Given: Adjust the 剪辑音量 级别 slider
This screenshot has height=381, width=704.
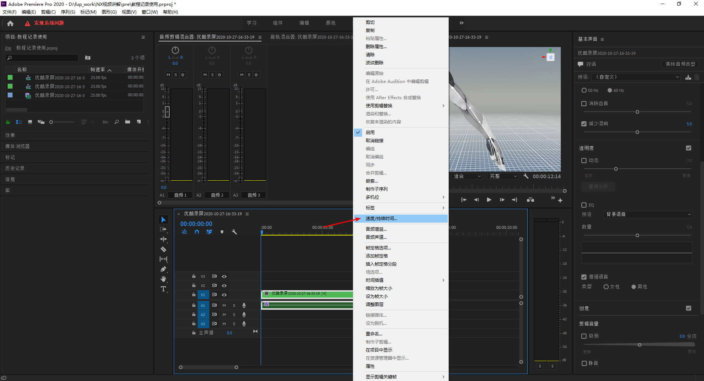Looking at the screenshot, I should click(x=639, y=345).
